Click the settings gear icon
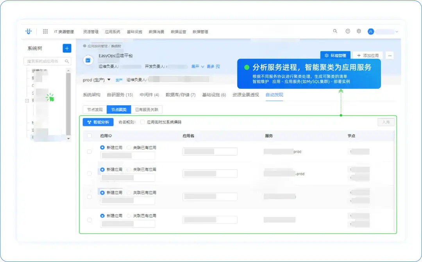Screen dimensions: 422x262 coord(359,31)
